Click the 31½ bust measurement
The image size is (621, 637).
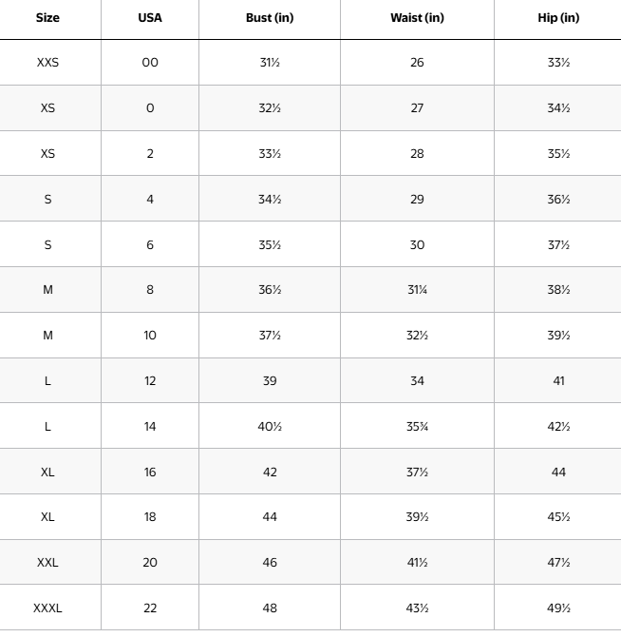(x=270, y=63)
